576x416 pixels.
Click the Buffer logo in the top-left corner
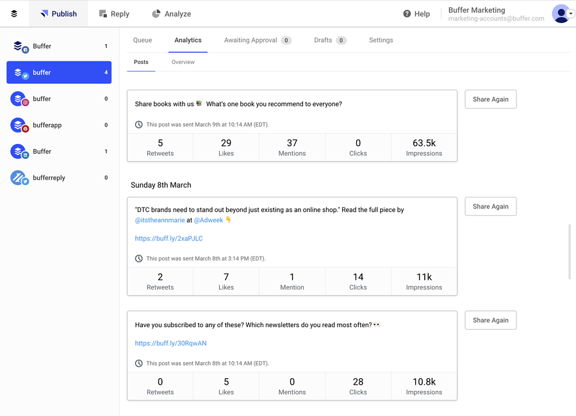tap(14, 13)
